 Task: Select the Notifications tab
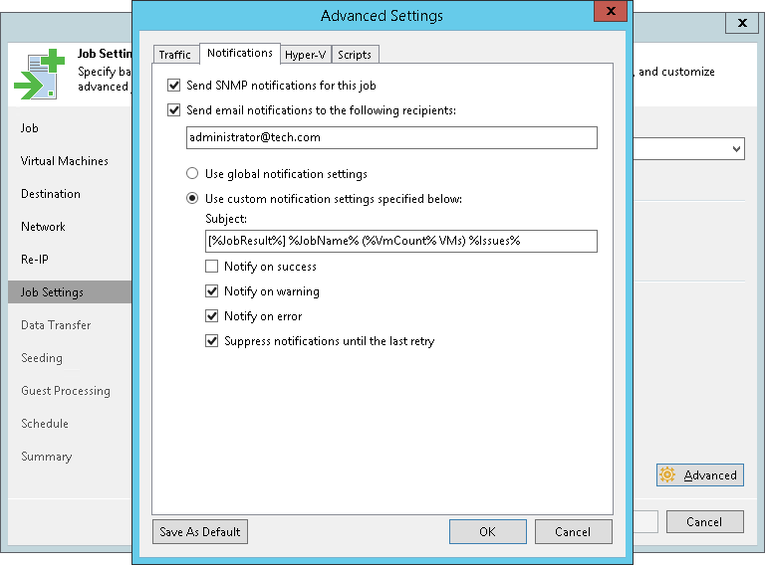[239, 53]
